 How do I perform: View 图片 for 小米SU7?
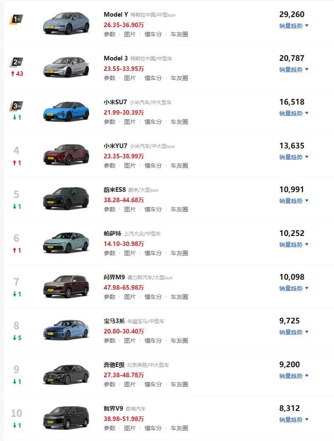tap(130, 122)
